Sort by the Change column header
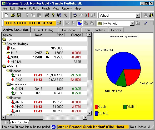 [74, 35]
